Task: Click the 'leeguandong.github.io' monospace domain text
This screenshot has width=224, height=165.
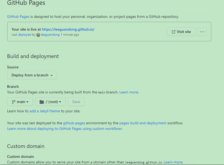Action: pos(143,162)
